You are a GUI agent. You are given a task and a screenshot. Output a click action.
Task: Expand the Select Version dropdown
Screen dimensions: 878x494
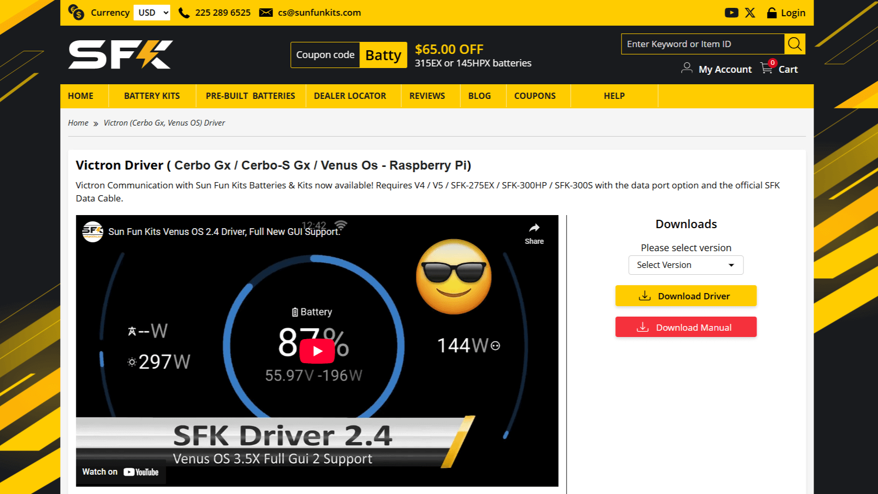click(685, 265)
